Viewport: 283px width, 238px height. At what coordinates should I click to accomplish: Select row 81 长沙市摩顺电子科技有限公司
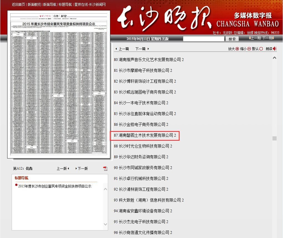(x=143, y=70)
